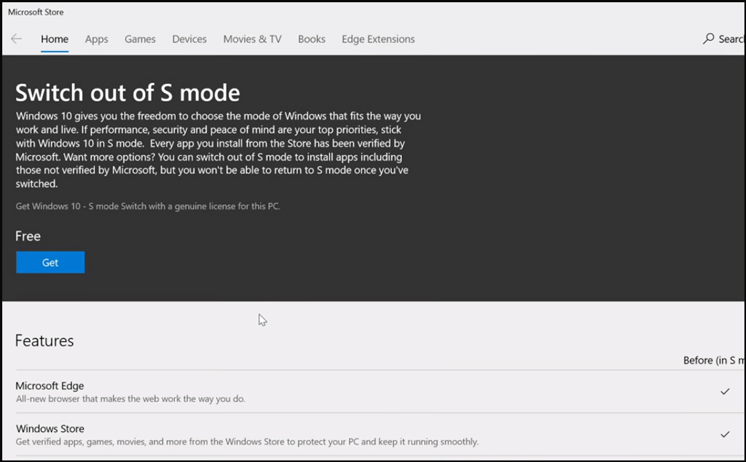Image resolution: width=746 pixels, height=462 pixels.
Task: Select the Movies & TV tab
Action: 252,39
